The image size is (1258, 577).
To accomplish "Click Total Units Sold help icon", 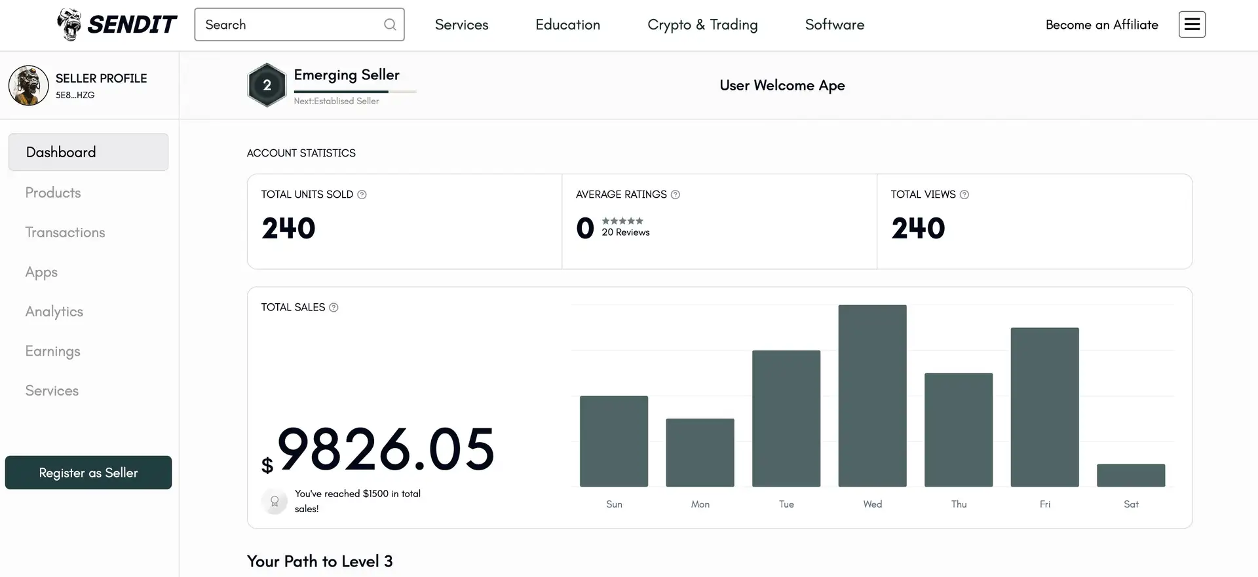I will 362,195.
